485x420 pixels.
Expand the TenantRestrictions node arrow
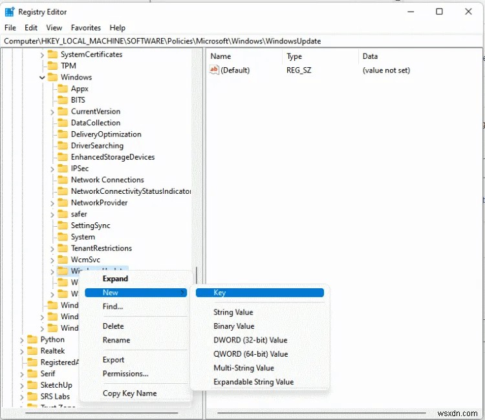click(52, 249)
